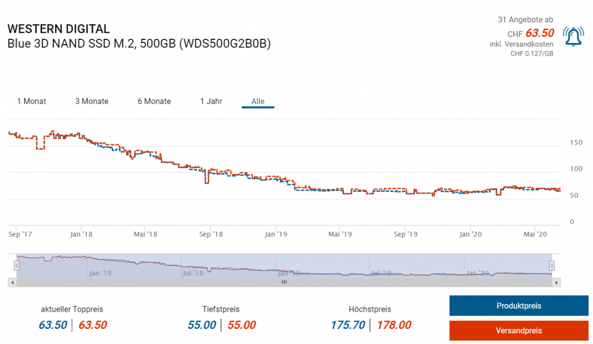Image resolution: width=593 pixels, height=344 pixels.
Task: Click the navigator scrollbar center grip
Action: [x=284, y=283]
